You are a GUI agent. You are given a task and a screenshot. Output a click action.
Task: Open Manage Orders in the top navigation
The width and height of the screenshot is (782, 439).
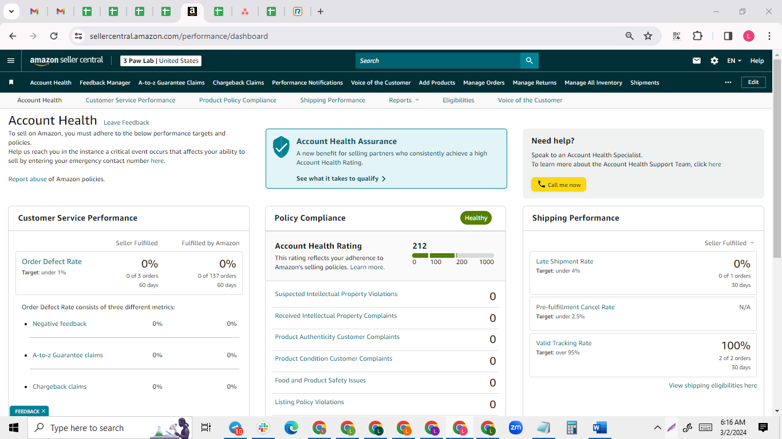tap(484, 82)
